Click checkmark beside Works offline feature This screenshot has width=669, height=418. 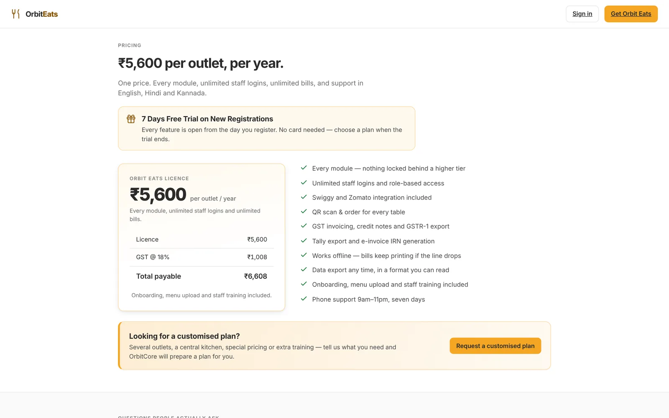click(304, 255)
